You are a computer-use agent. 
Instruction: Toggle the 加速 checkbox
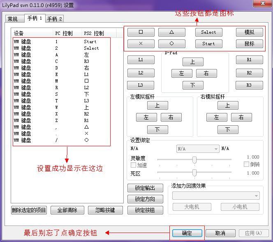pos(133,165)
